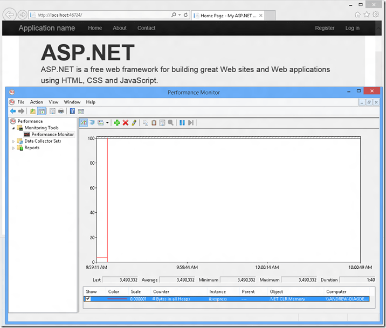The width and height of the screenshot is (386, 328).
Task: Click Log in link in browser
Action: [x=352, y=28]
